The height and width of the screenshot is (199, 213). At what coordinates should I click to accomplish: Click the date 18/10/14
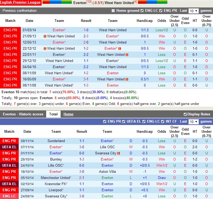pos(27,172)
